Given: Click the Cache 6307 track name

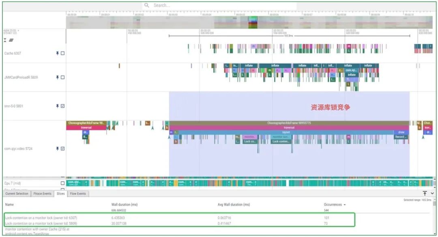Looking at the screenshot, I should click(x=13, y=53).
